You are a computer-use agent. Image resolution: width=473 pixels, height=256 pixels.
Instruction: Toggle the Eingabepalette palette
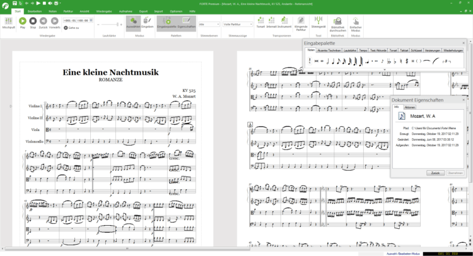click(x=166, y=23)
